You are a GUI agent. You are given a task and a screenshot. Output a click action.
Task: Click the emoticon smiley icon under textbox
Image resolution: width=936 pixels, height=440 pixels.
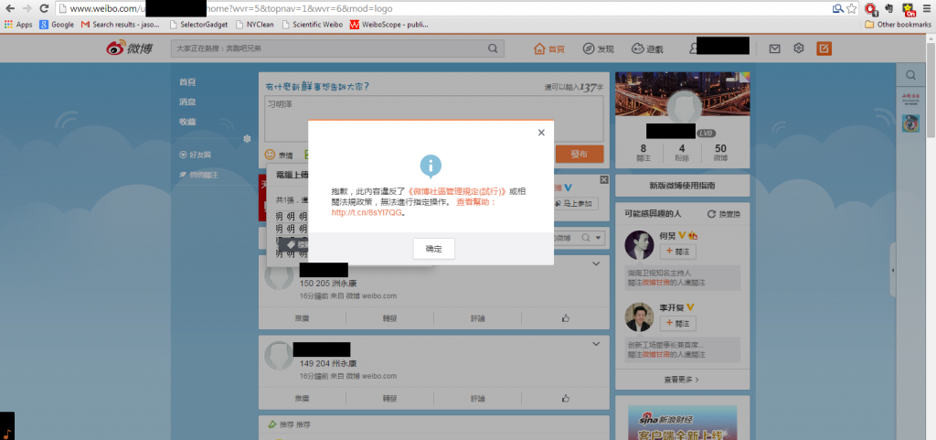[271, 156]
